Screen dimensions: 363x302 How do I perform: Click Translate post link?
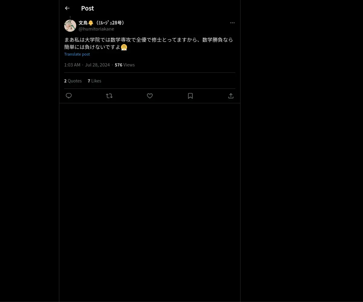pyautogui.click(x=77, y=54)
